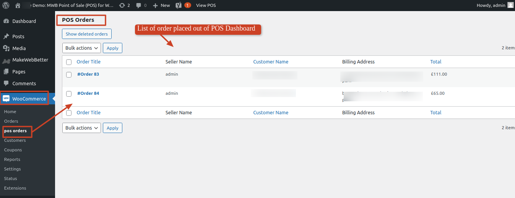515x198 pixels.
Task: Select pos orders submenu
Action: 15,131
